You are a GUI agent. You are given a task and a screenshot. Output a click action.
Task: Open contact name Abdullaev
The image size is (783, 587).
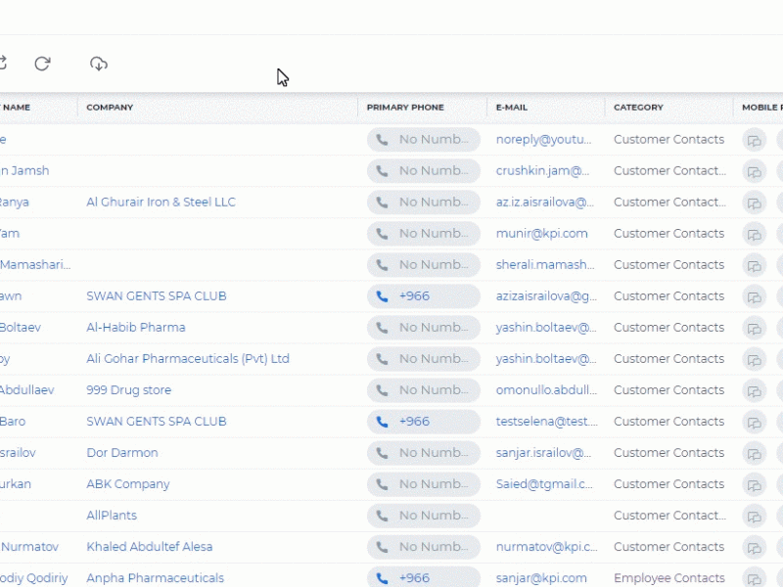pyautogui.click(x=27, y=389)
